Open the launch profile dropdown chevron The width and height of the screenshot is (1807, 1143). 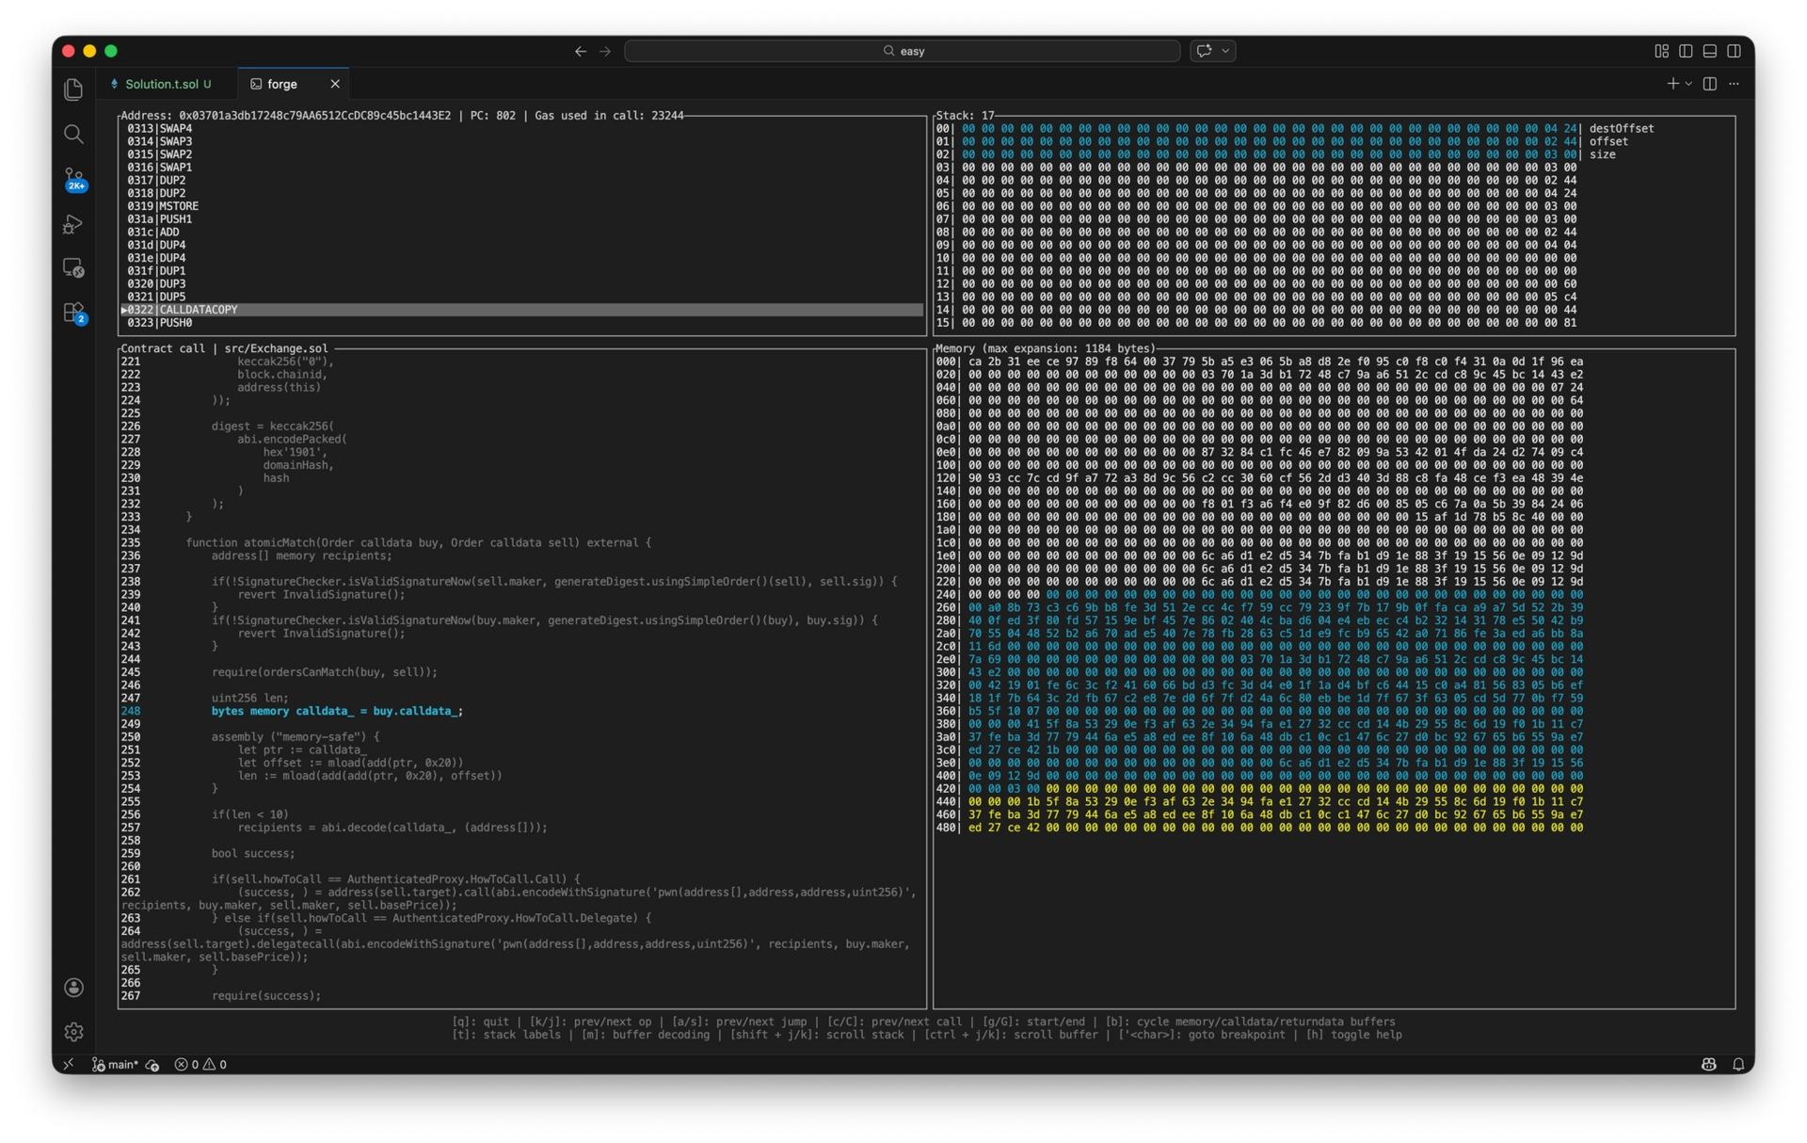(x=1688, y=84)
